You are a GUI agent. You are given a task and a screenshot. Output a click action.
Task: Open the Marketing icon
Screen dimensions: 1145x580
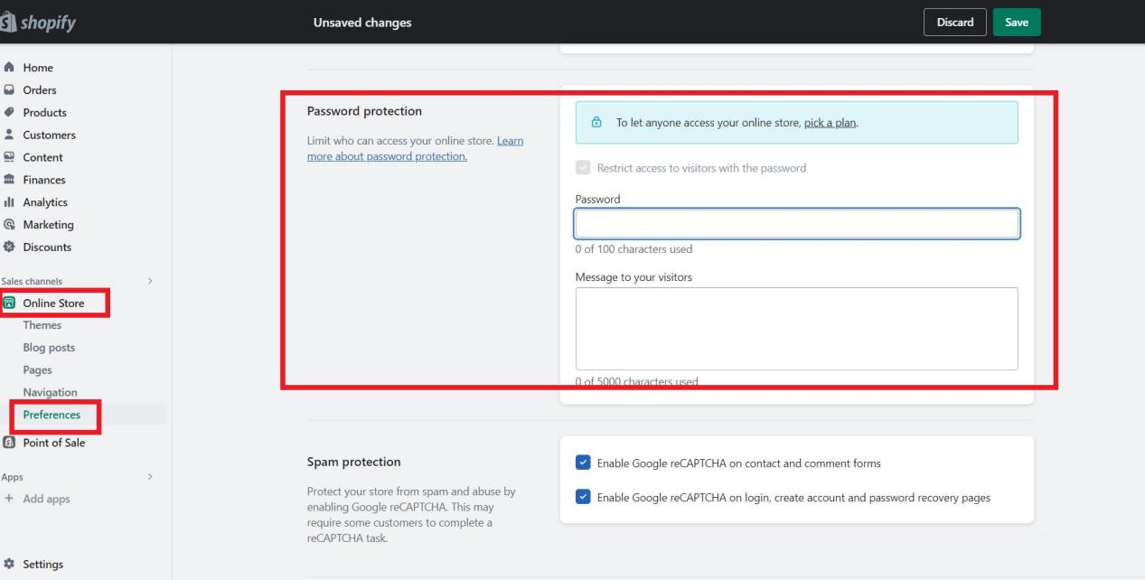(x=11, y=224)
